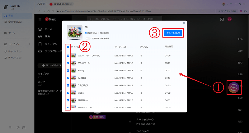249x133 pixels.
Task: Open アップグレード in YouTube Music
Action: coord(50,51)
